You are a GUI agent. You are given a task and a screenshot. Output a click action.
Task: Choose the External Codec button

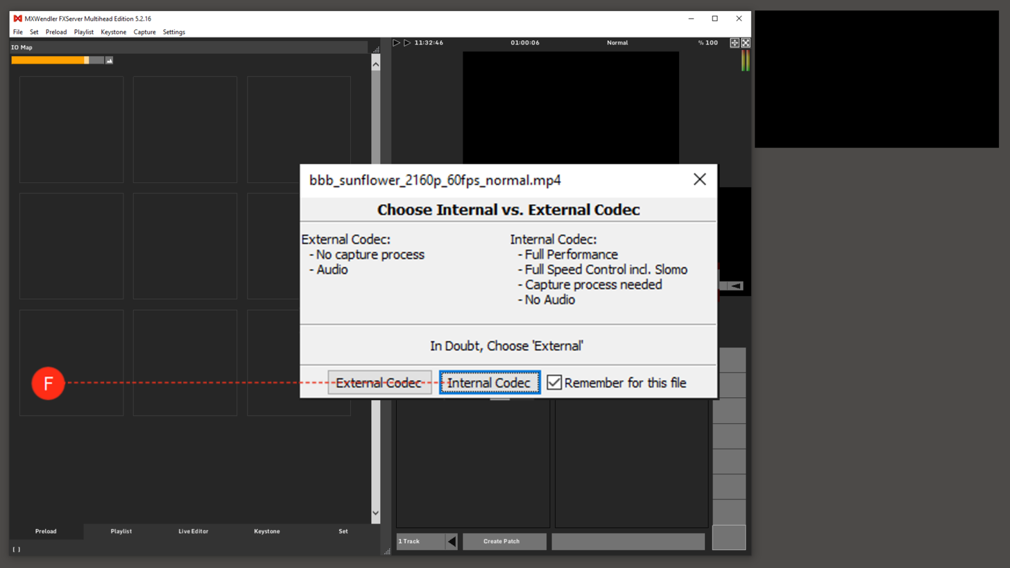pos(379,383)
